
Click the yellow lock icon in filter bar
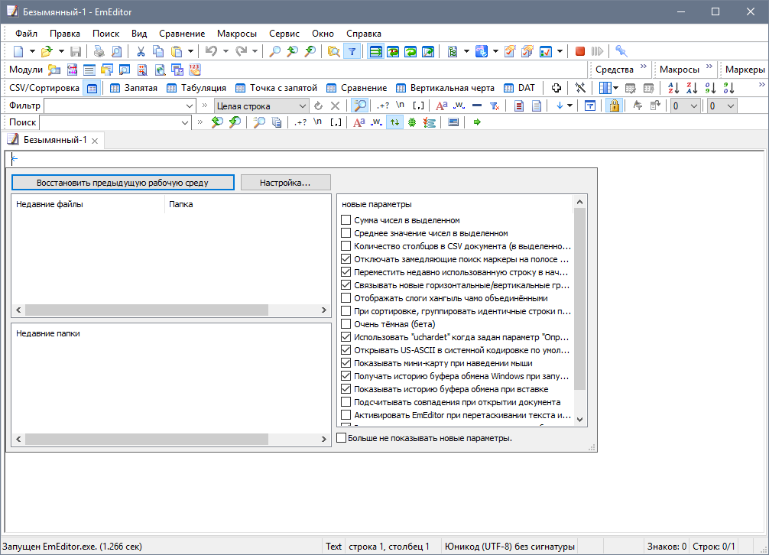tap(614, 106)
